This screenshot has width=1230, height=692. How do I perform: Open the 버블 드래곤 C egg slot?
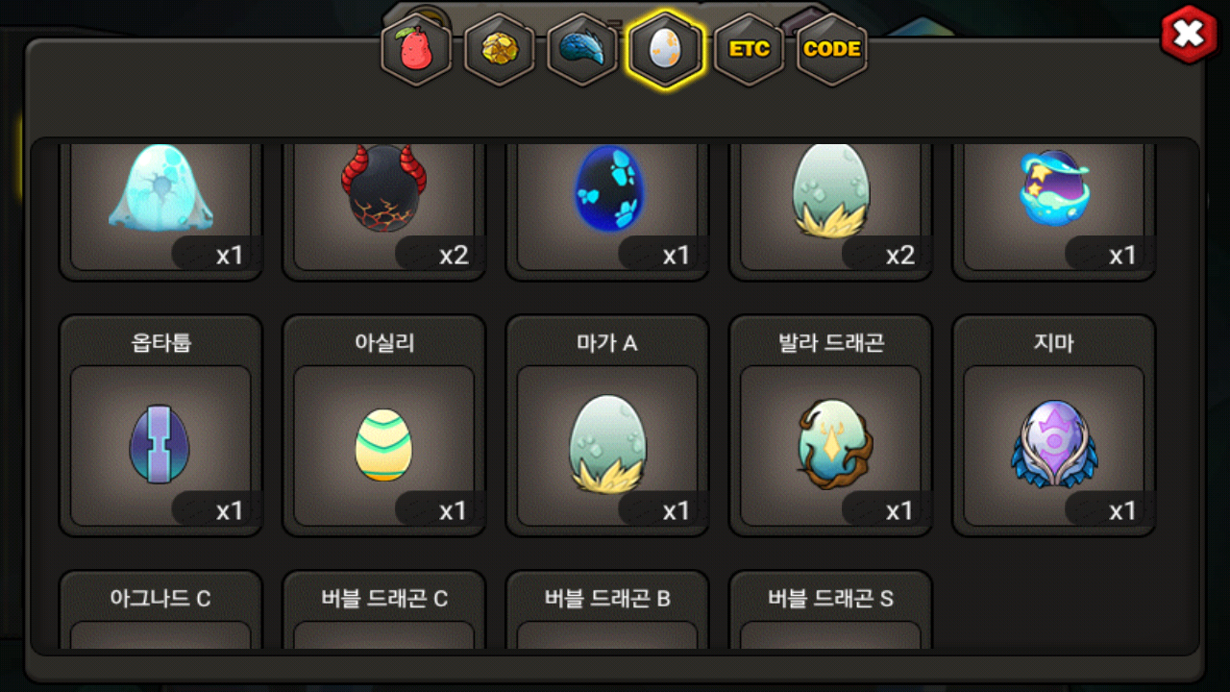pyautogui.click(x=383, y=610)
